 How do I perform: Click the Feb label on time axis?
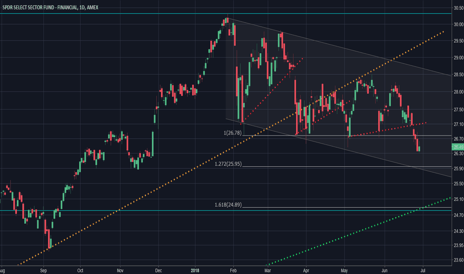click(x=233, y=271)
